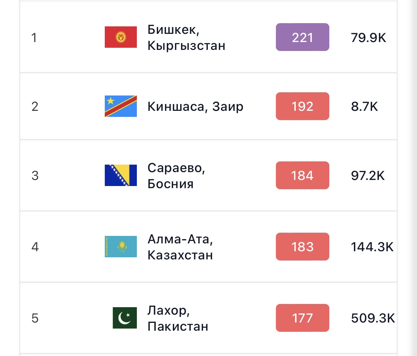The height and width of the screenshot is (356, 417).
Task: Click the 79.9K followers value
Action: click(368, 37)
